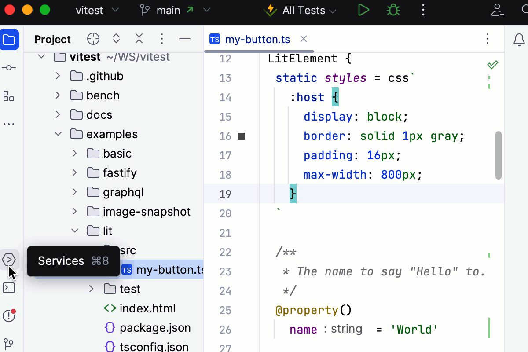Image resolution: width=528 pixels, height=352 pixels.
Task: Open notifications with the bell icon
Action: [x=519, y=40]
